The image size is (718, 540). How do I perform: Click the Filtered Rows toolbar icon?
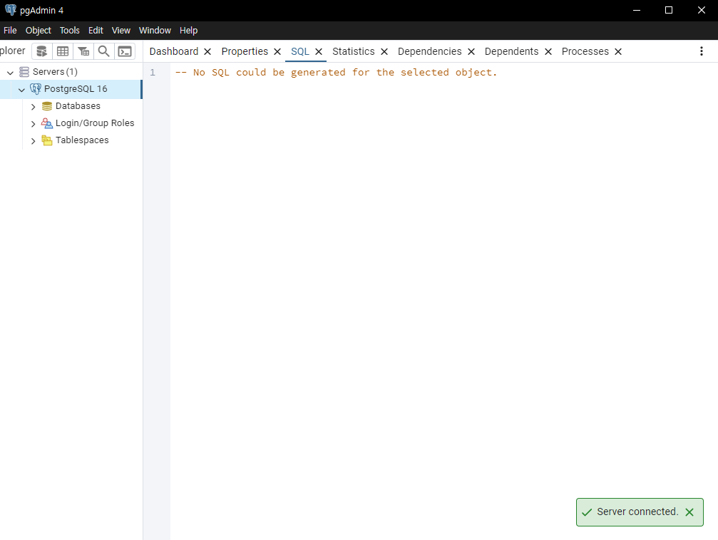point(83,51)
